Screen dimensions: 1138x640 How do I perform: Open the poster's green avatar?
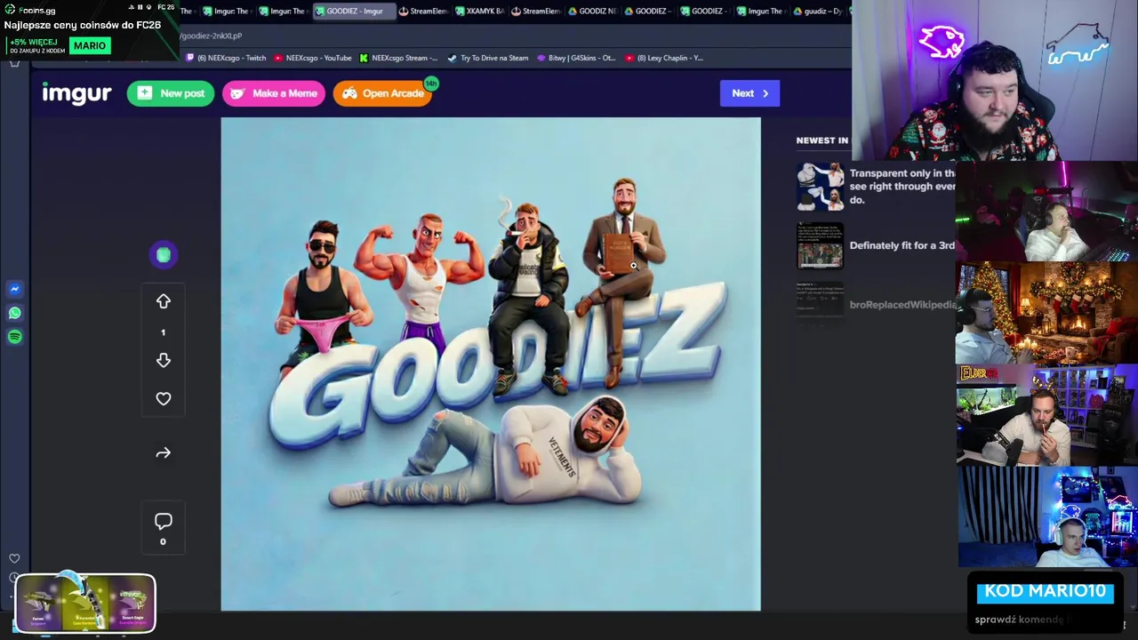(x=164, y=255)
